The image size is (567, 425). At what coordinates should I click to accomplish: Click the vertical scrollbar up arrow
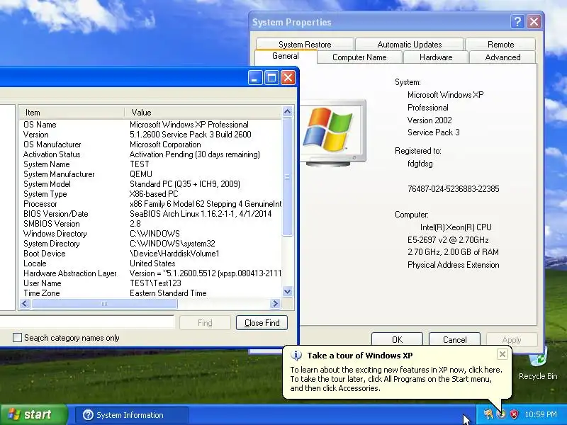(x=288, y=112)
